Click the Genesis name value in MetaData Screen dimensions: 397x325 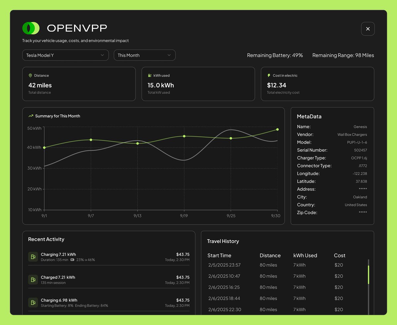coord(360,127)
